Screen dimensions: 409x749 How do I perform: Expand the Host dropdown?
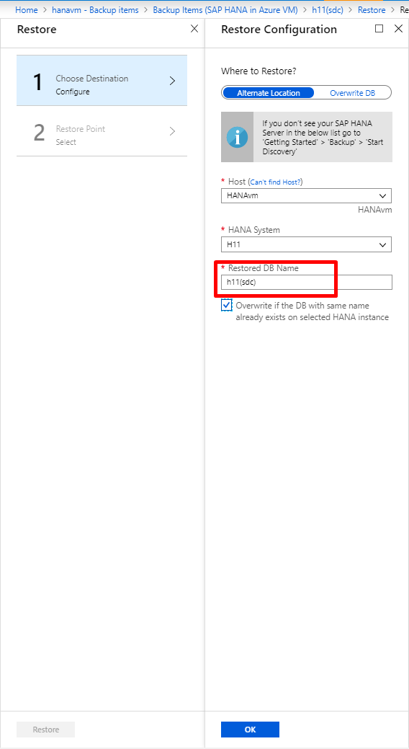[307, 196]
